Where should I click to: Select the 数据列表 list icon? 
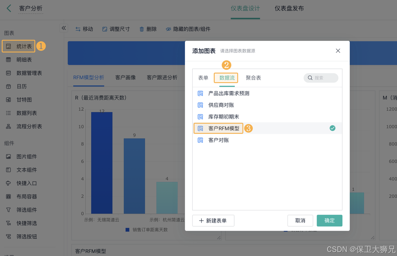coord(9,113)
